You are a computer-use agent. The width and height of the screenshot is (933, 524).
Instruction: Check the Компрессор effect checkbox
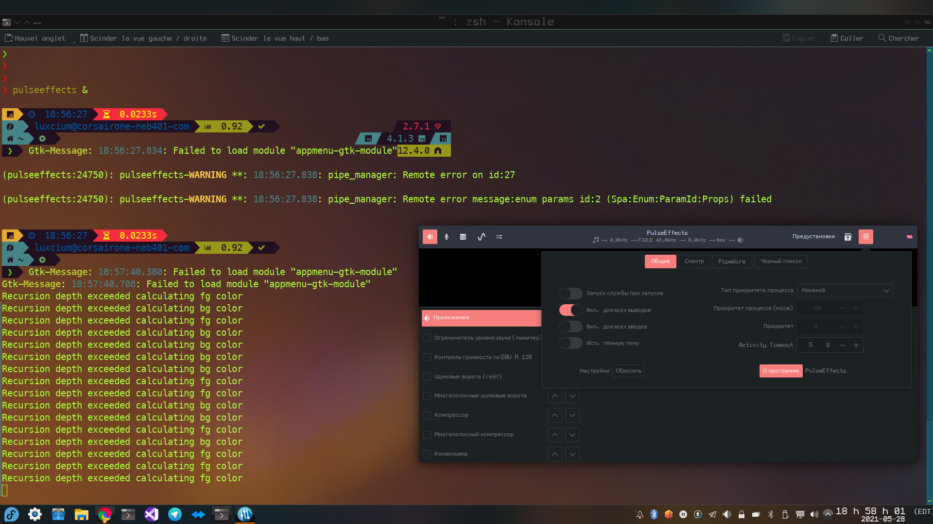click(427, 415)
